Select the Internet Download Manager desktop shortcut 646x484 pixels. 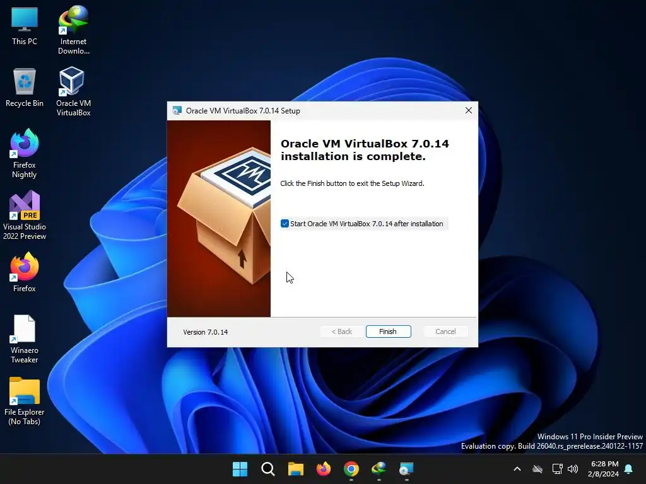click(x=73, y=30)
